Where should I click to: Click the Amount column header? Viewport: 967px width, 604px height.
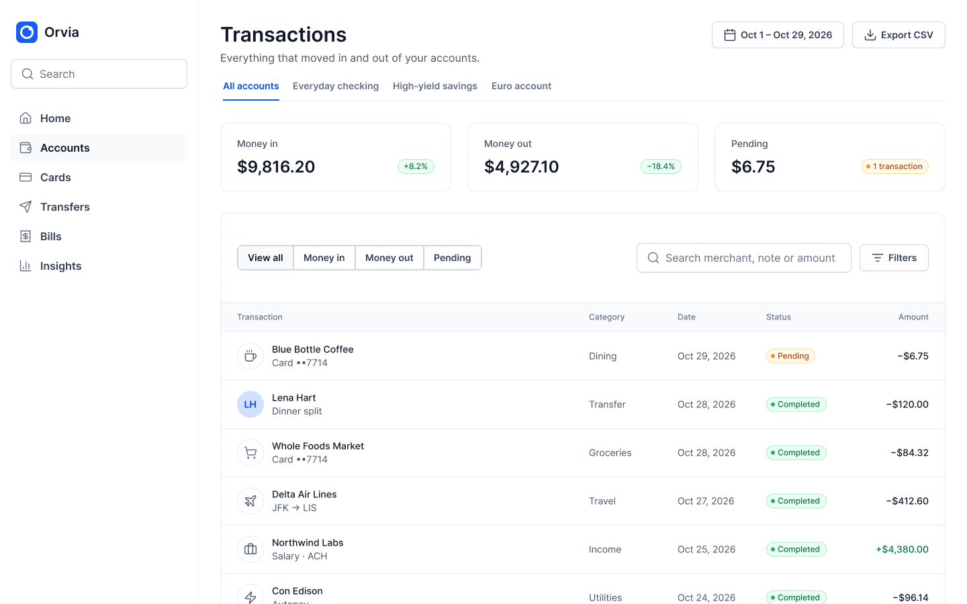click(x=913, y=317)
